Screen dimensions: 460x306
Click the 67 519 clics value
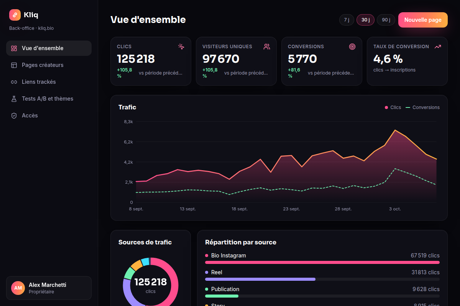[425, 256]
